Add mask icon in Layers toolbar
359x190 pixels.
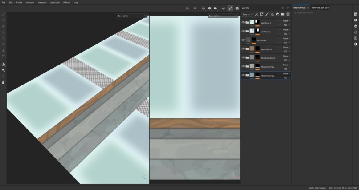[262, 14]
